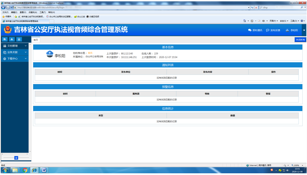
Task: Click the 100% zoom level control
Action: (297, 165)
